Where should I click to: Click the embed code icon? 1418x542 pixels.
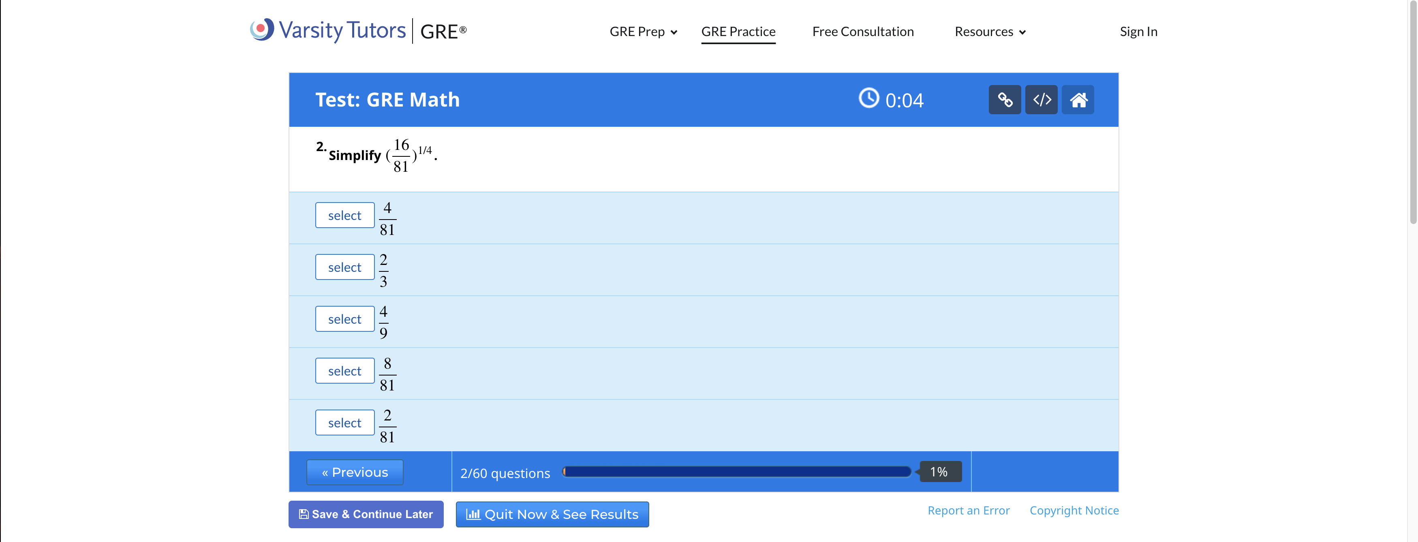(1042, 100)
